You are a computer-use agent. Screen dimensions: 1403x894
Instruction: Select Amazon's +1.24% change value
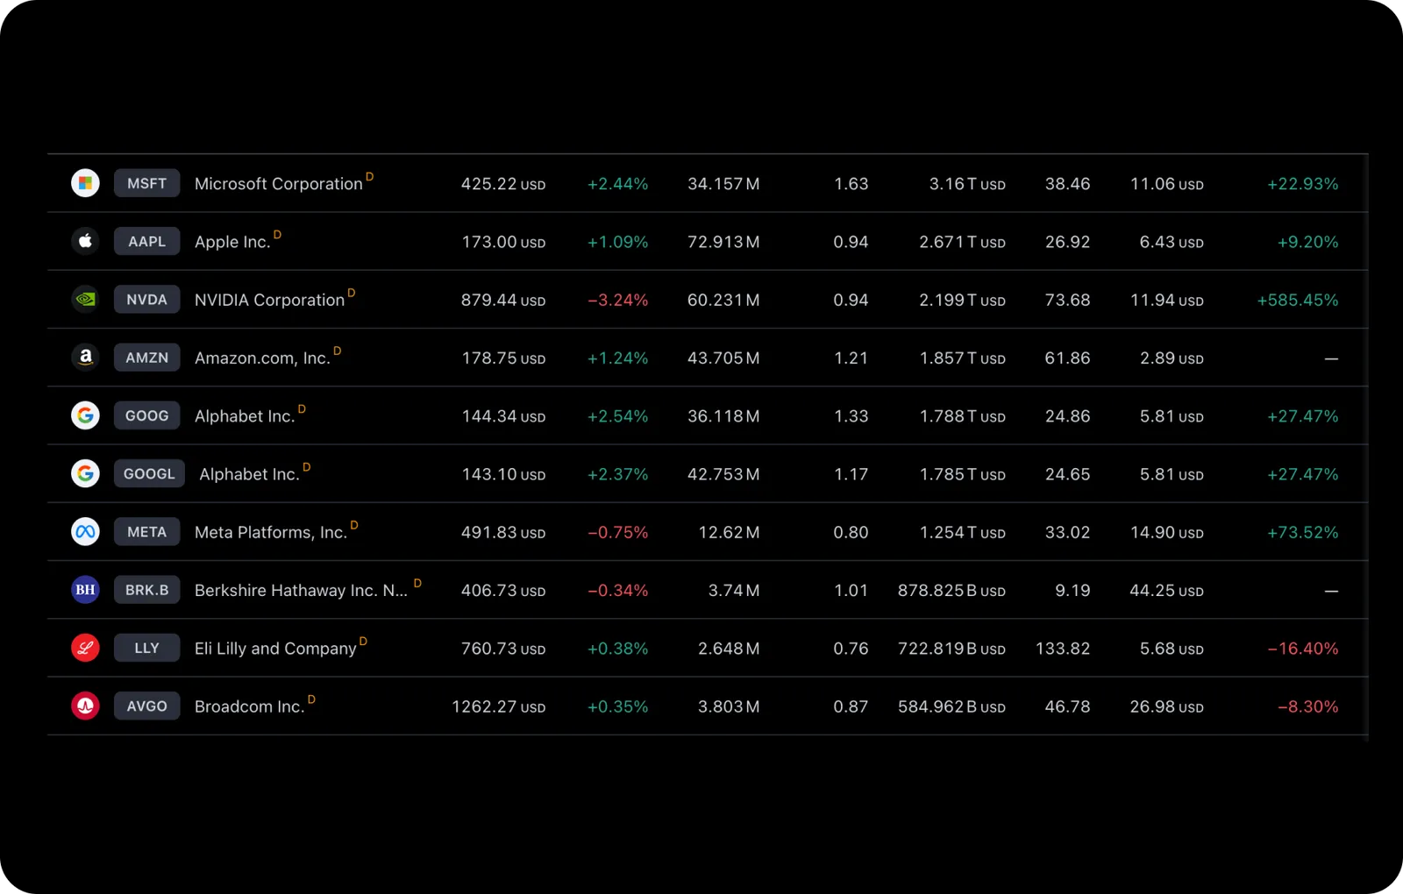pyautogui.click(x=617, y=358)
